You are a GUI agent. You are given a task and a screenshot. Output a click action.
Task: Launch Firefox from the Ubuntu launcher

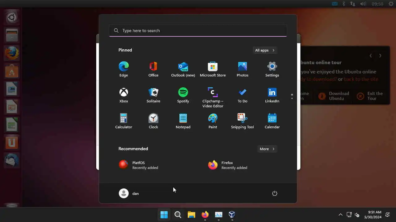pyautogui.click(x=12, y=53)
